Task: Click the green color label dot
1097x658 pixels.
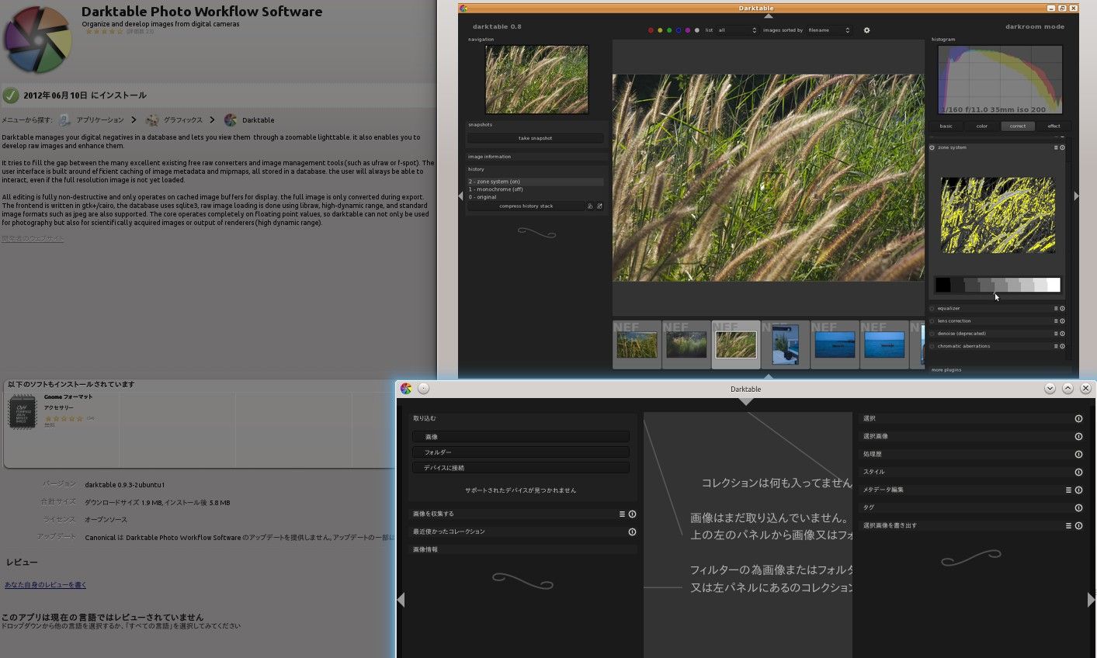Action: (669, 30)
